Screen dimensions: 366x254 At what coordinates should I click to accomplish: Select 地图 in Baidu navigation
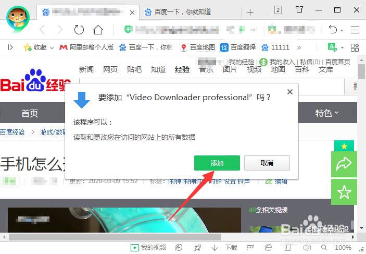(278, 69)
